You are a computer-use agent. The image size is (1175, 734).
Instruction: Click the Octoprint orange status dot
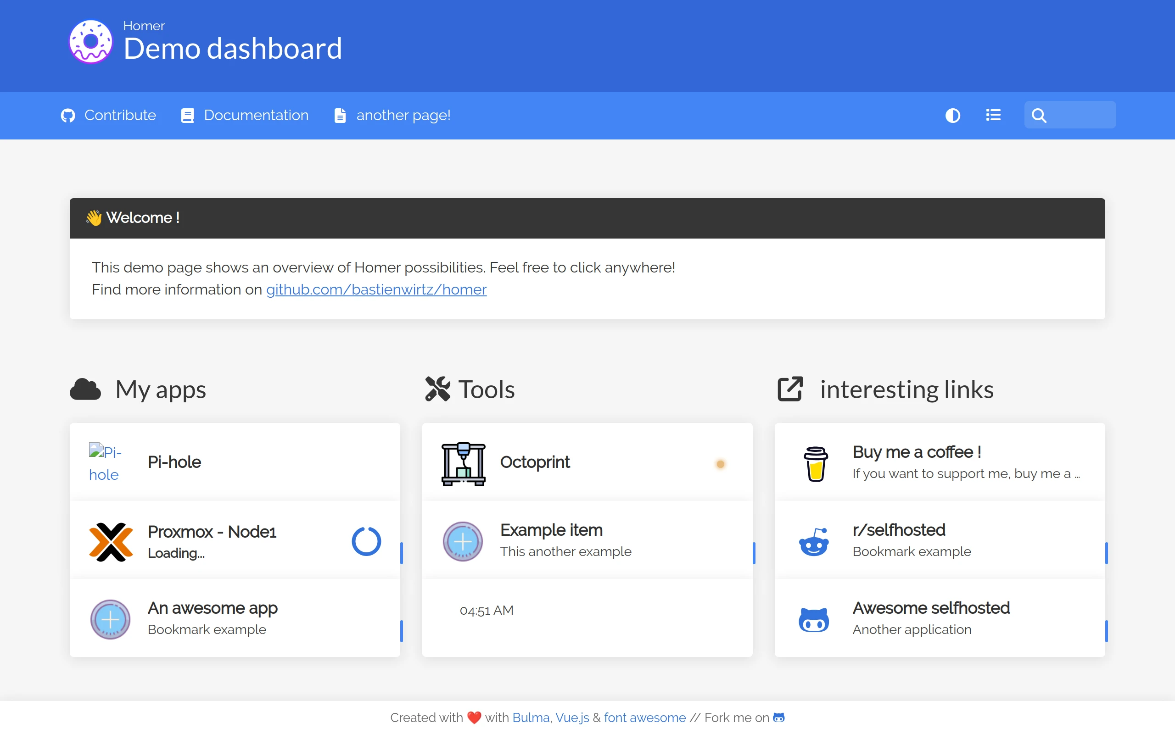tap(721, 464)
